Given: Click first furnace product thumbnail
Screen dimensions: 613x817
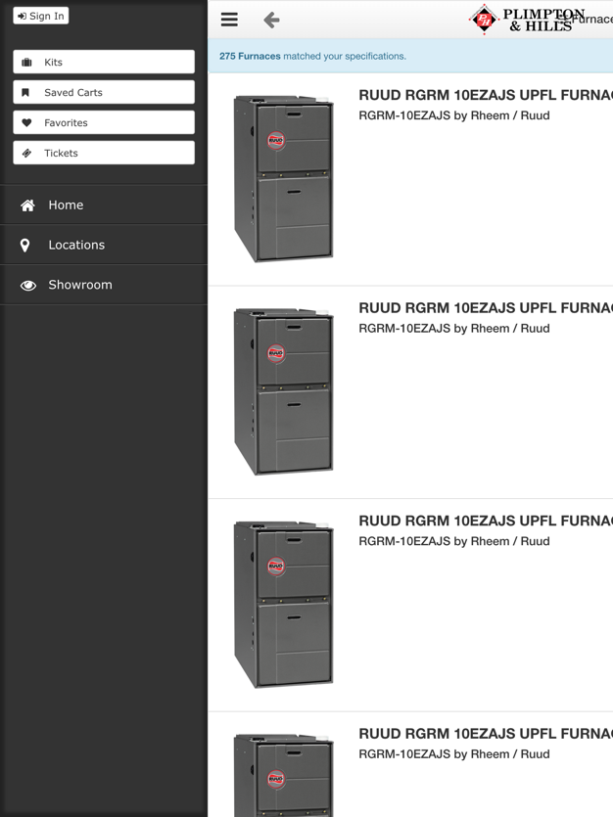Looking at the screenshot, I should 283,178.
